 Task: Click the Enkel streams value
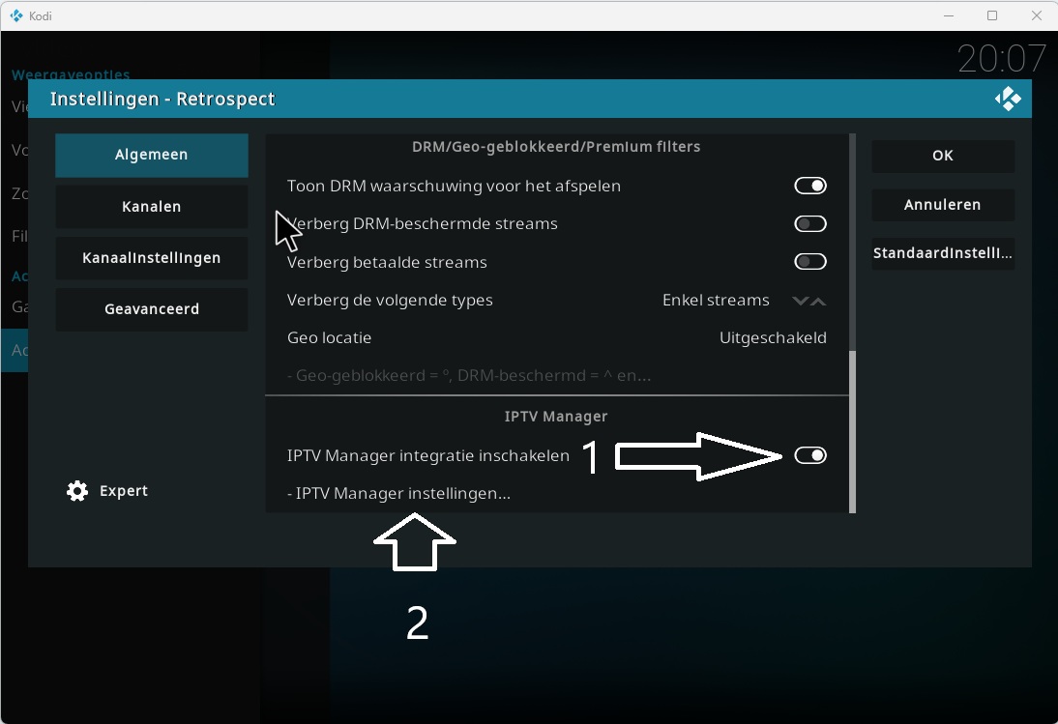(716, 300)
